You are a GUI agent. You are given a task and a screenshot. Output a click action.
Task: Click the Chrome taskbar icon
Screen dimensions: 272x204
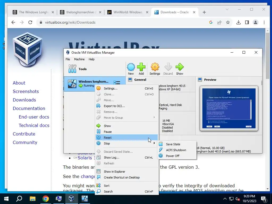46,199
